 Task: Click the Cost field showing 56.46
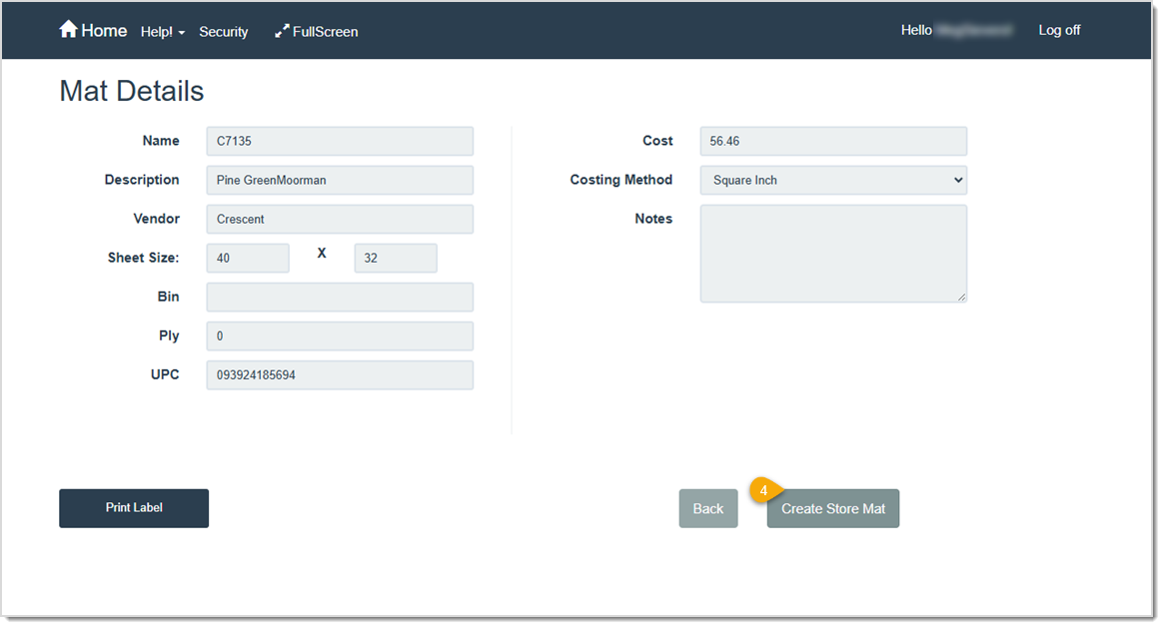832,141
